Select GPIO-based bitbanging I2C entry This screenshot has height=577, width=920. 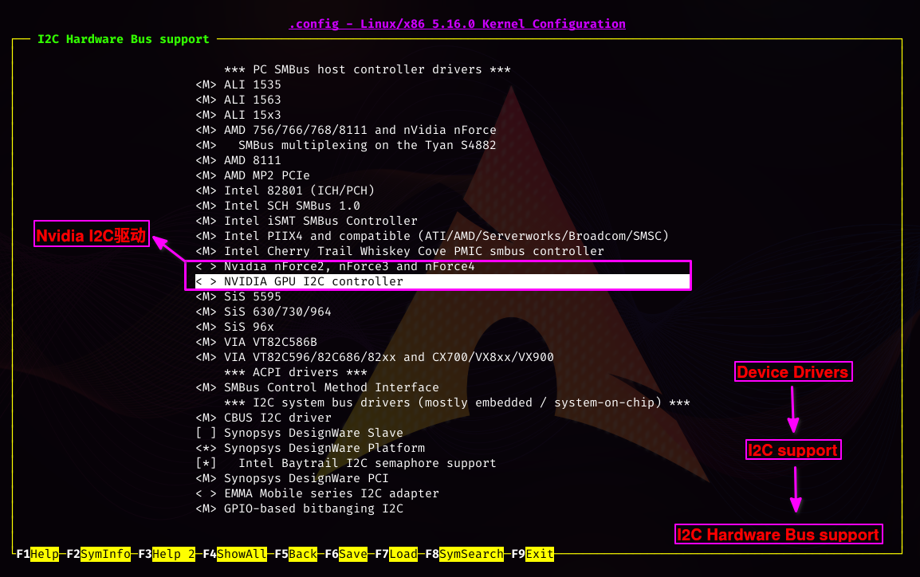click(313, 508)
